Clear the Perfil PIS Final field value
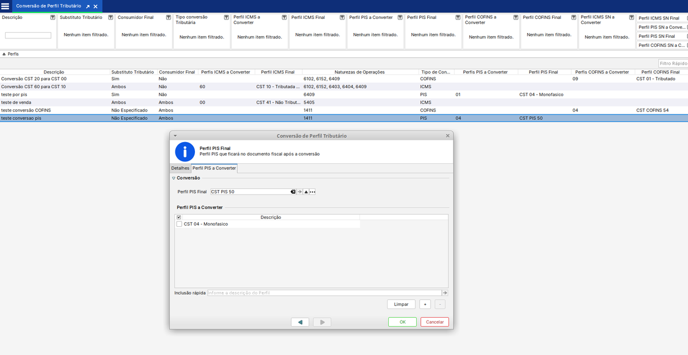 tap(293, 192)
